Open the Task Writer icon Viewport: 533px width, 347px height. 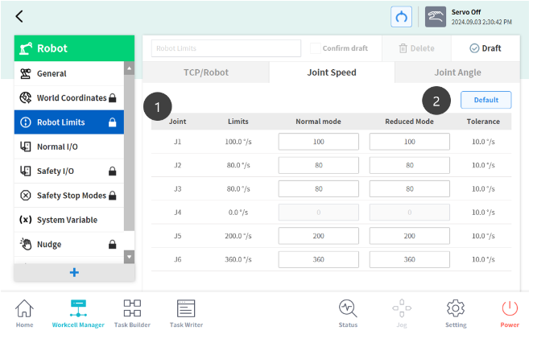tap(186, 313)
